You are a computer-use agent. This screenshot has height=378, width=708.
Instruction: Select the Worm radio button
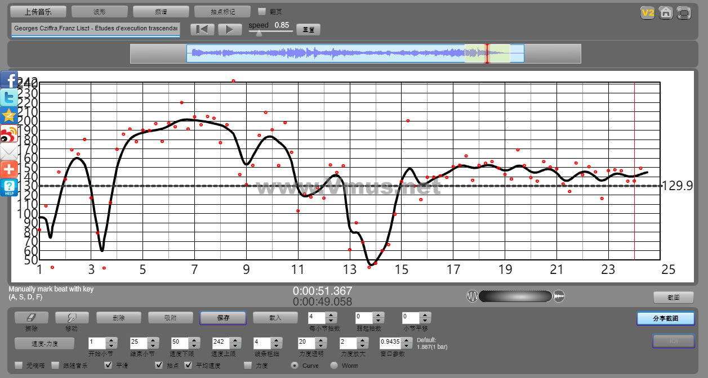[x=334, y=365]
